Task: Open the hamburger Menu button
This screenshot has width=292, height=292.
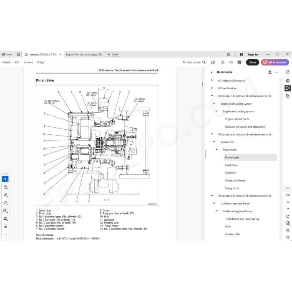Action: point(7,54)
